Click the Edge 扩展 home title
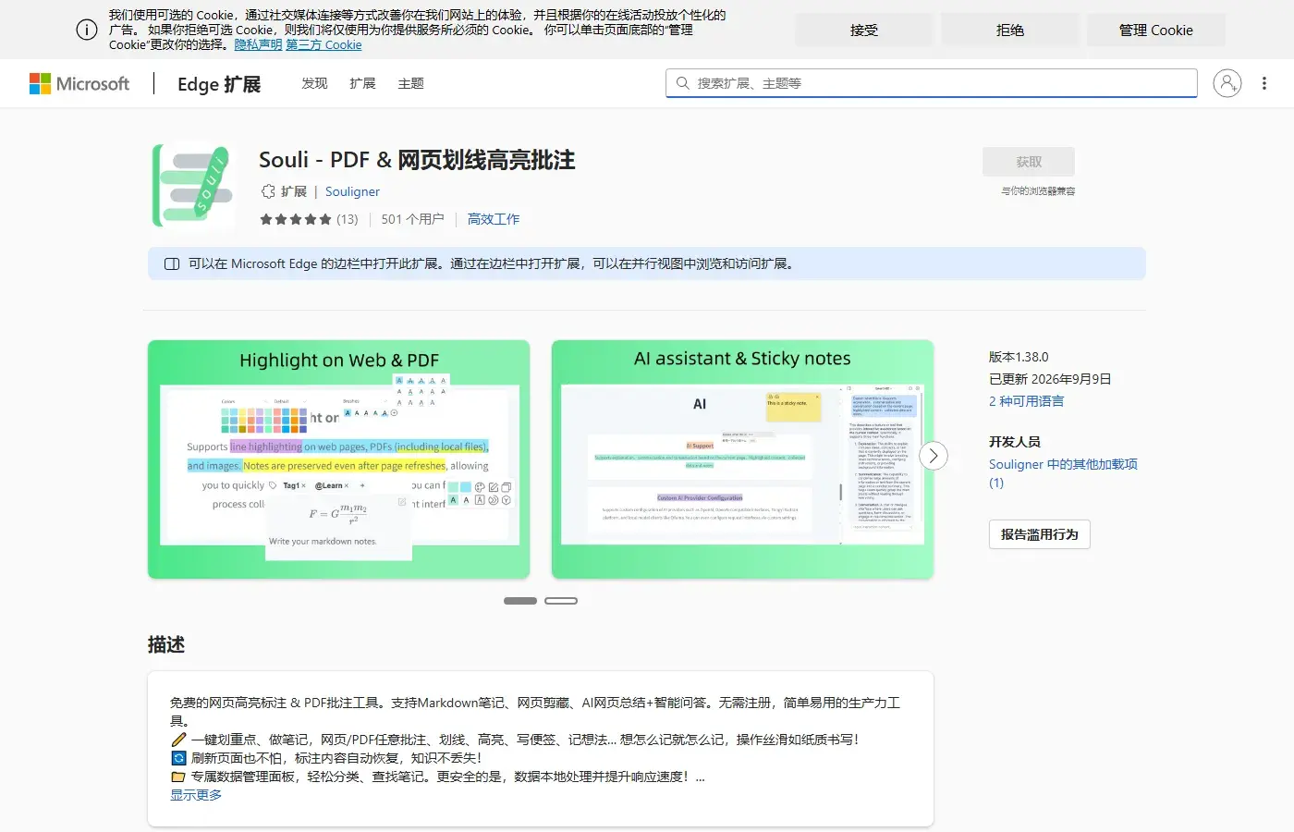The height and width of the screenshot is (832, 1294). [219, 84]
